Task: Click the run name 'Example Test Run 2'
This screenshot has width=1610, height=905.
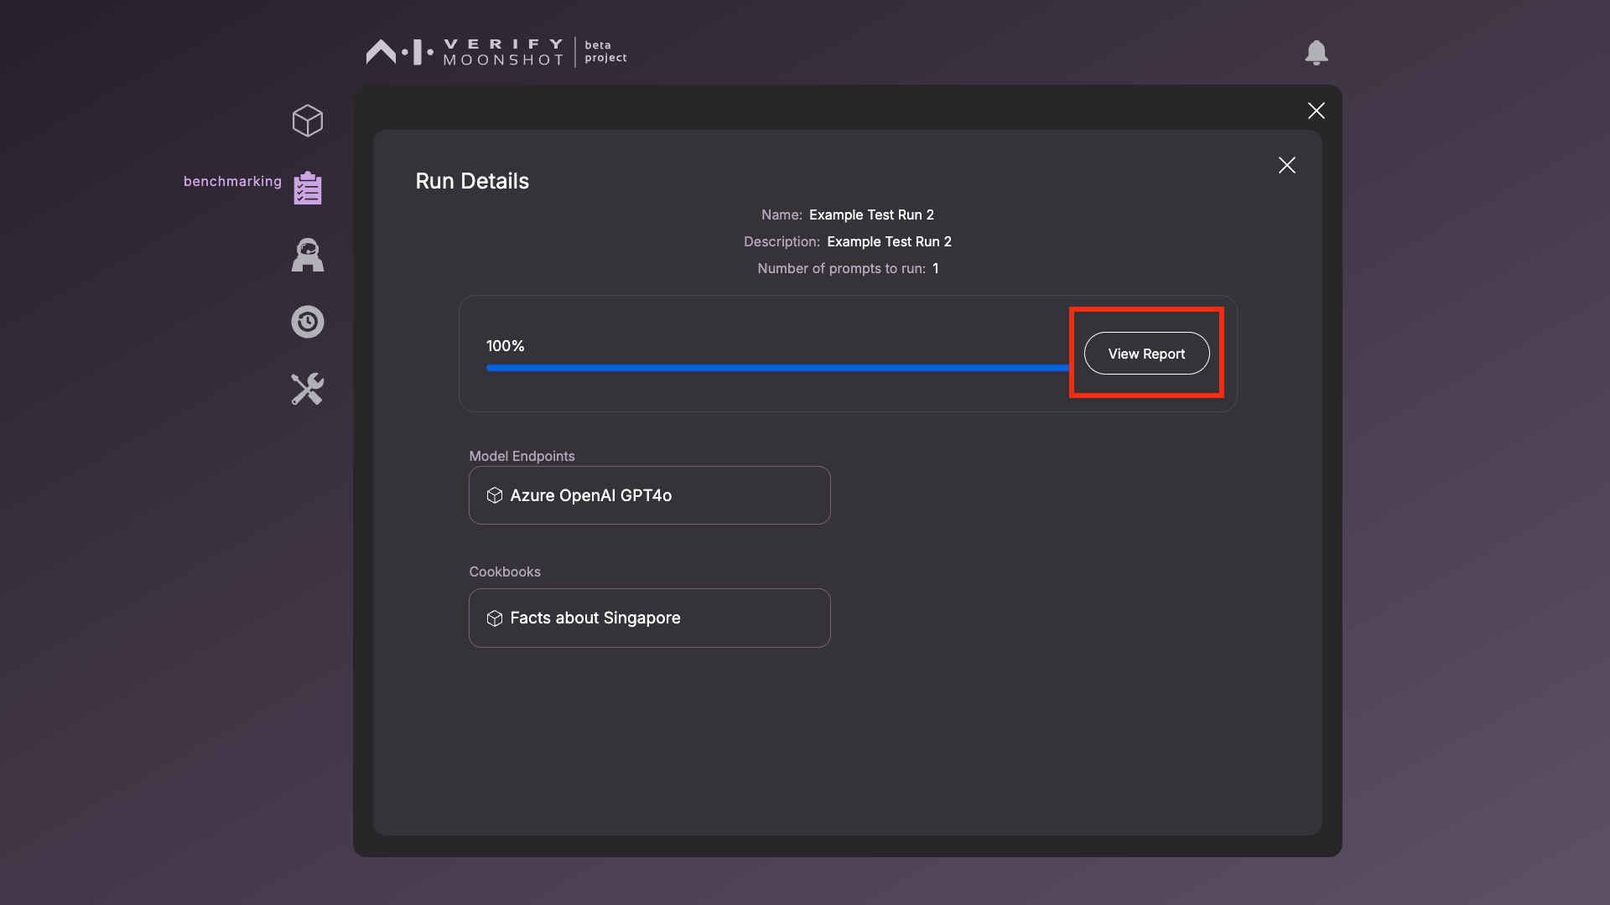Action: (871, 215)
